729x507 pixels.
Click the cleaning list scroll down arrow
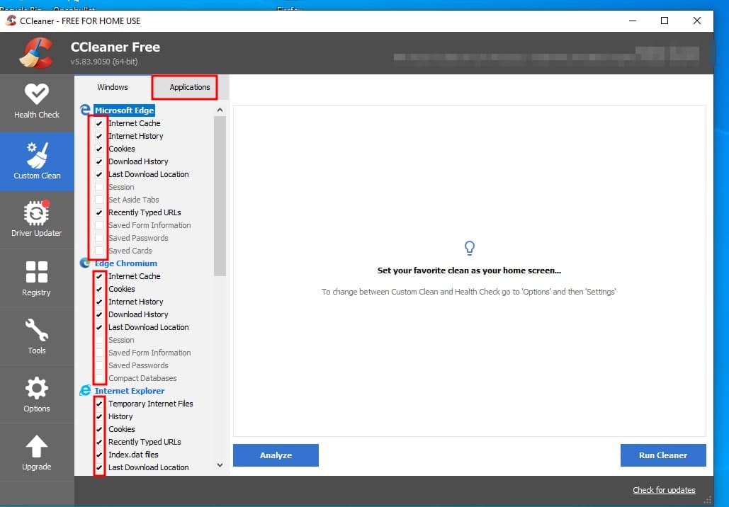pos(220,465)
